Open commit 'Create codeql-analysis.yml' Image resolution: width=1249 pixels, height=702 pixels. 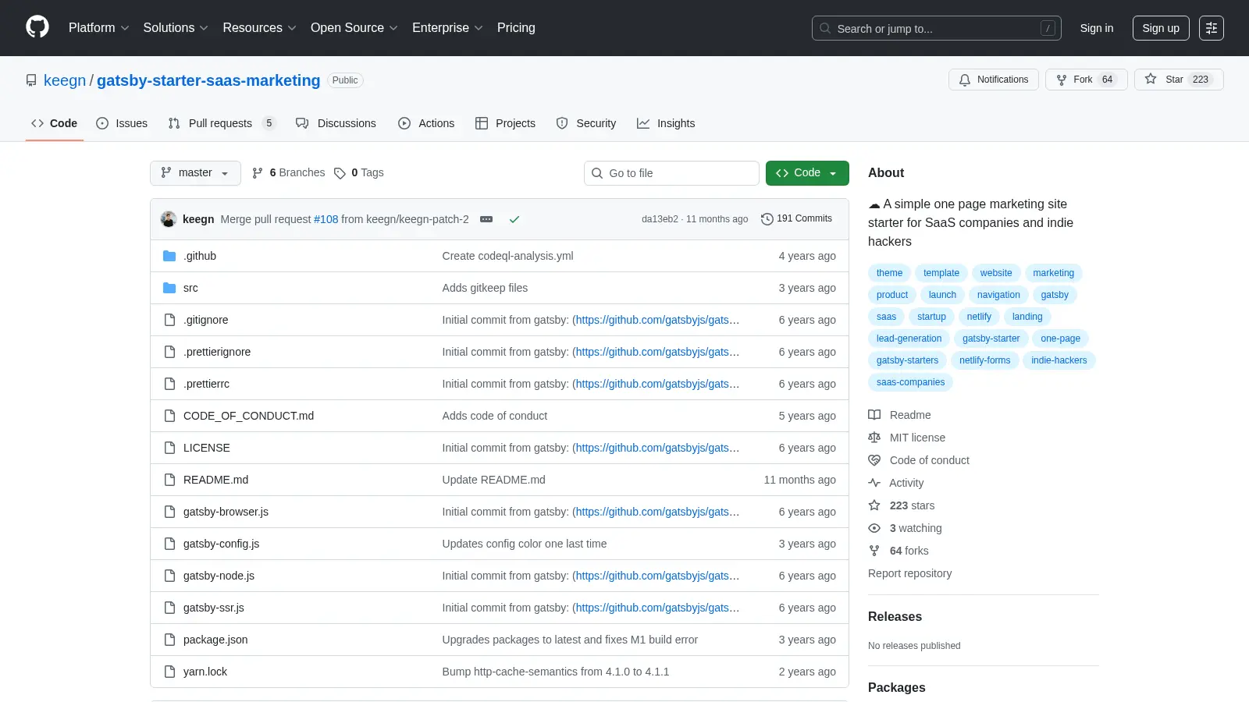click(507, 256)
